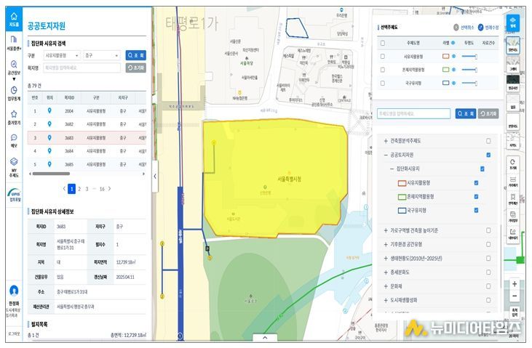Image resolution: width=532 pixels, height=348 pixels.
Task: Zoom in with the map plus button
Action: coord(515,284)
